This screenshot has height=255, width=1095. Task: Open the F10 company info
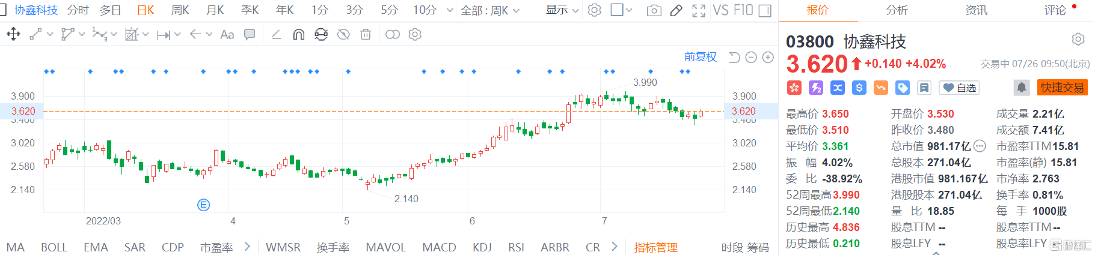click(743, 10)
